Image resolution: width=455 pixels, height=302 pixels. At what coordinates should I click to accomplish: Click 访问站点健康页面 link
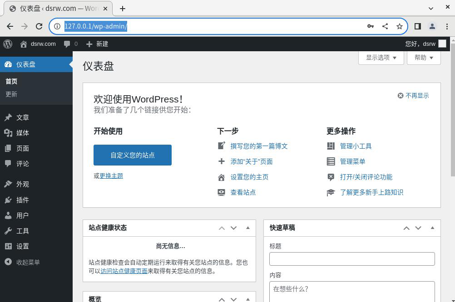point(124,271)
